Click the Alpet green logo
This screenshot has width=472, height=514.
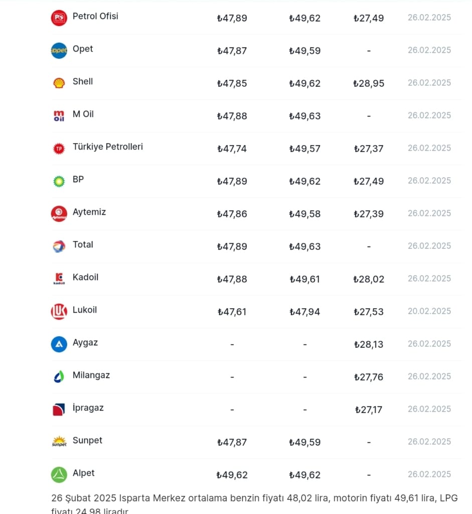tap(59, 475)
